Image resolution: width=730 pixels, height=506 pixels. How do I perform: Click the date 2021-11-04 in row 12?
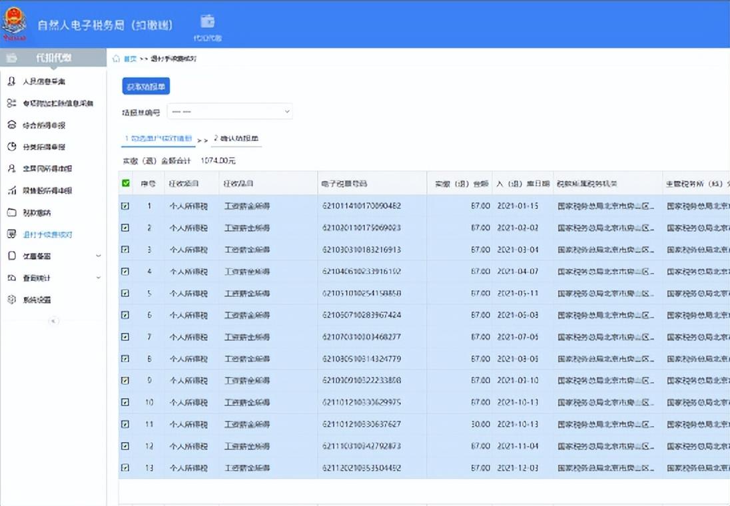point(518,446)
